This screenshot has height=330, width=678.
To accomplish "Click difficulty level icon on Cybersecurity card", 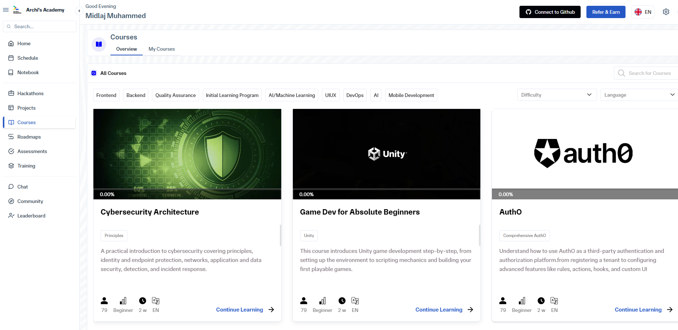I will point(123,301).
